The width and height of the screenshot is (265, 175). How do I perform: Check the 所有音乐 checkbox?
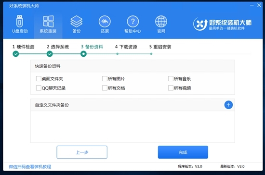(x=171, y=78)
